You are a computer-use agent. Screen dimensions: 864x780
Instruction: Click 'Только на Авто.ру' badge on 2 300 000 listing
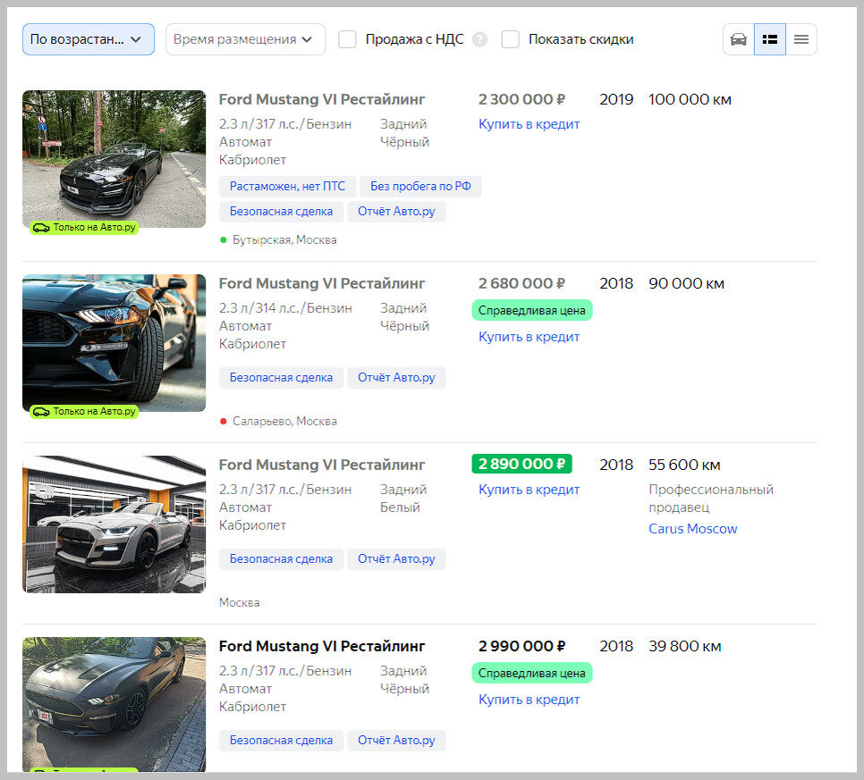click(x=84, y=227)
